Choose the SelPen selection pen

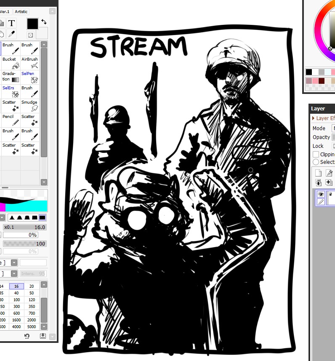coord(30,77)
